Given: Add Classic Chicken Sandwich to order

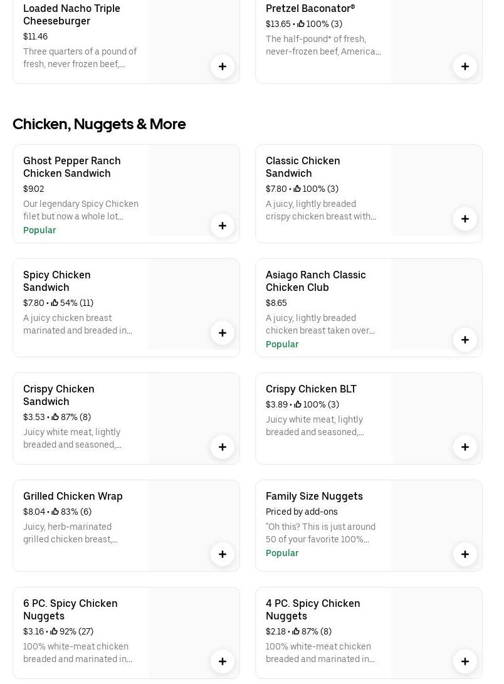Looking at the screenshot, I should 465,219.
